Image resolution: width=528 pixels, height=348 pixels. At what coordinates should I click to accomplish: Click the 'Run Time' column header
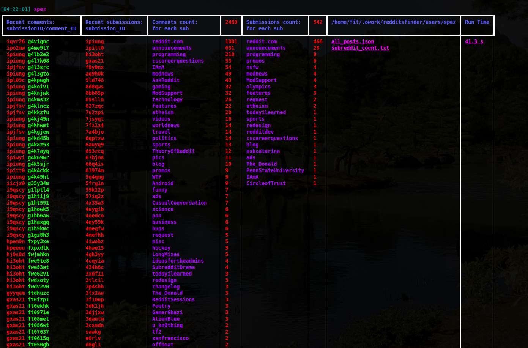pos(477,22)
